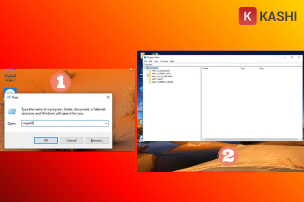
Task: Click the Registry Editor address bar showing Computer
Action: click(x=222, y=65)
